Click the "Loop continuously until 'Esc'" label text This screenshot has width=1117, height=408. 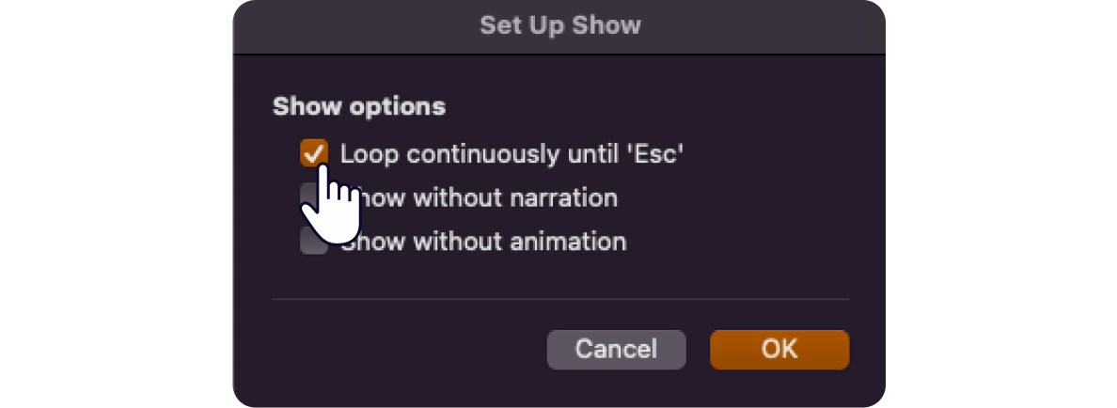tap(511, 154)
